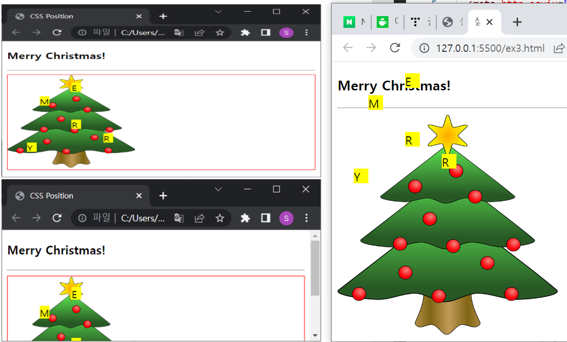Switch to globe icon tab in right window
This screenshot has height=342, width=567.
tap(448, 22)
